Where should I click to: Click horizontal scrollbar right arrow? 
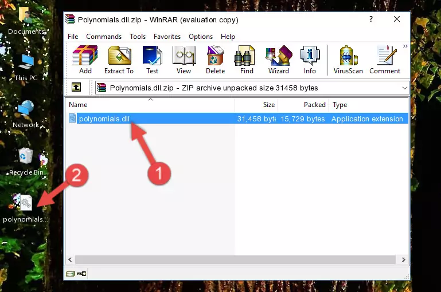click(x=404, y=260)
